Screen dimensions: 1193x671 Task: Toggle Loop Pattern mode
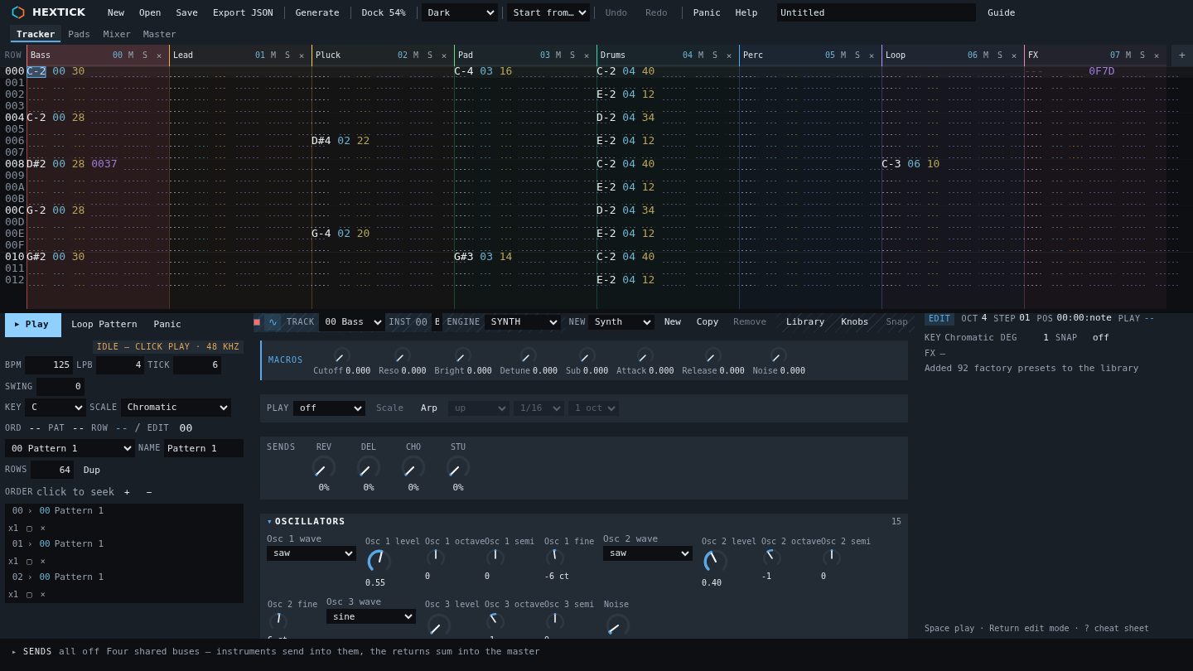(104, 324)
